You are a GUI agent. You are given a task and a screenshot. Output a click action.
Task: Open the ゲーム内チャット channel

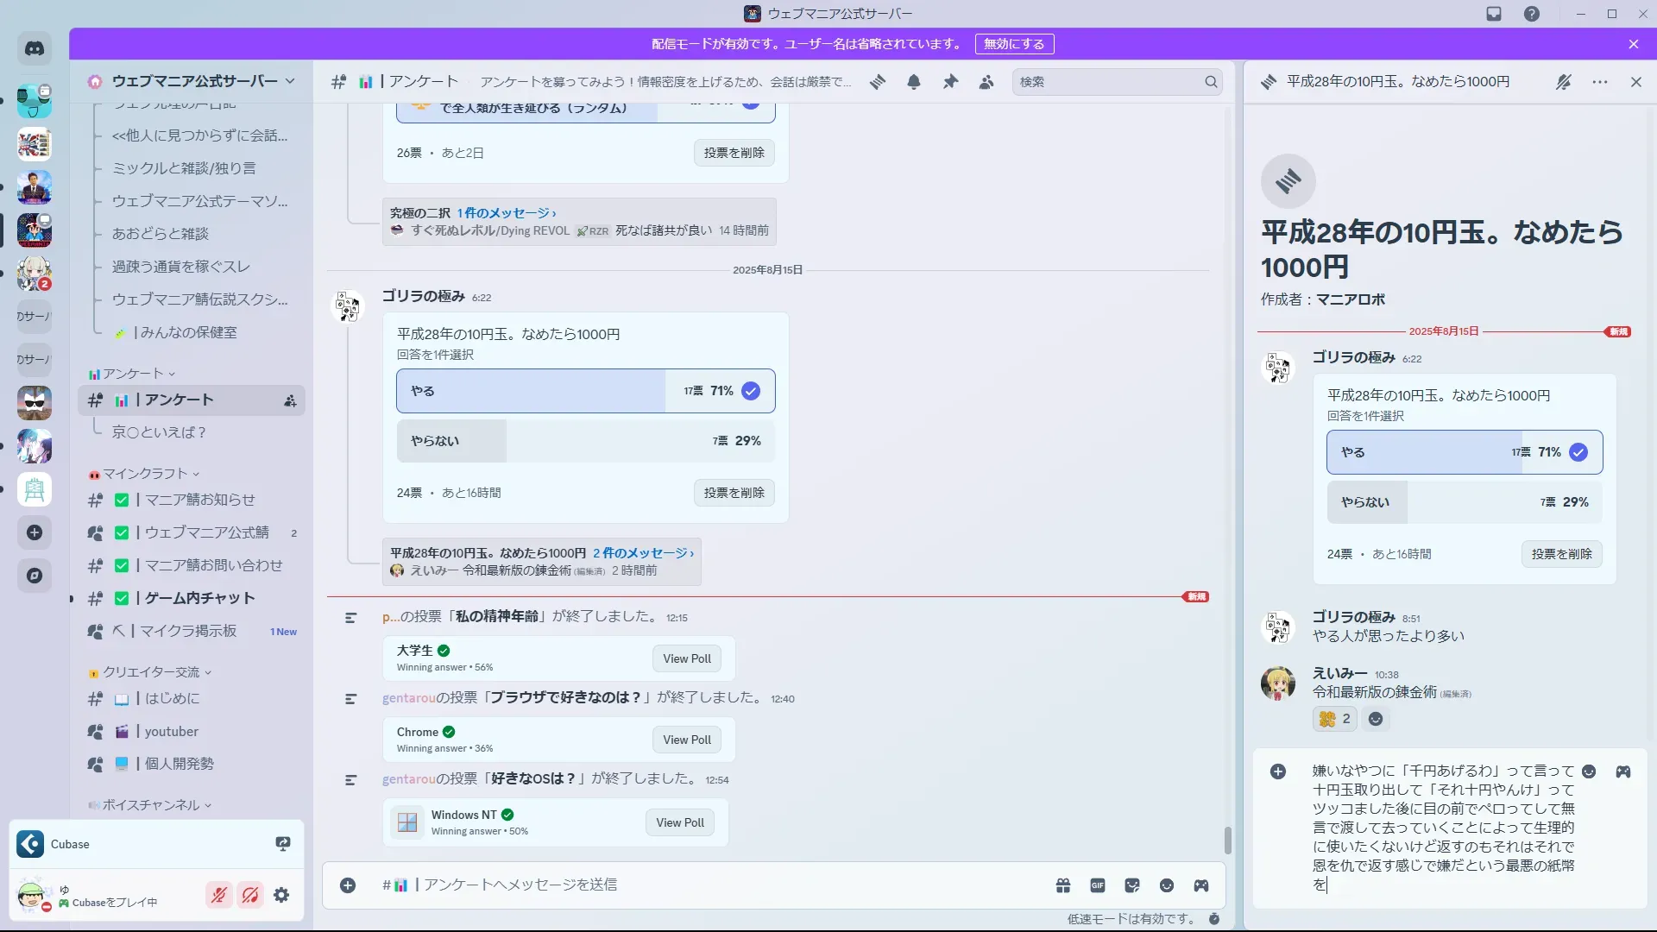tap(199, 598)
